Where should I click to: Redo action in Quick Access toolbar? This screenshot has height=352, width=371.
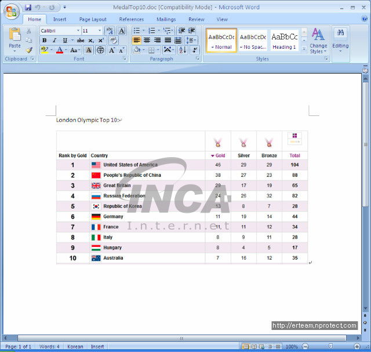[x=52, y=8]
